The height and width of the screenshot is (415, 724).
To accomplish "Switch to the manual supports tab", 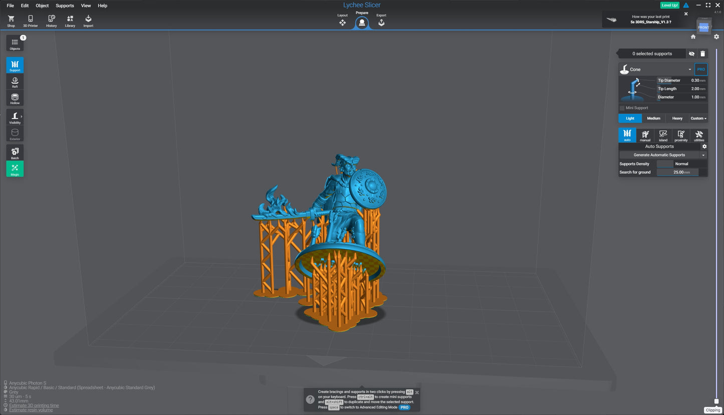I will tap(645, 135).
